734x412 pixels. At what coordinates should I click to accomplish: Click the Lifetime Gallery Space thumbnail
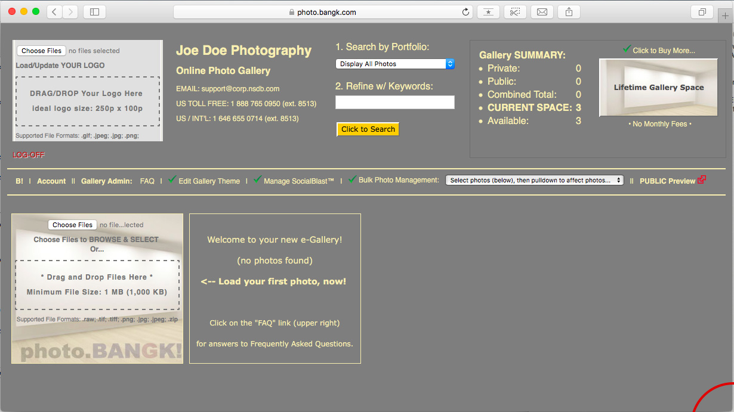click(658, 88)
